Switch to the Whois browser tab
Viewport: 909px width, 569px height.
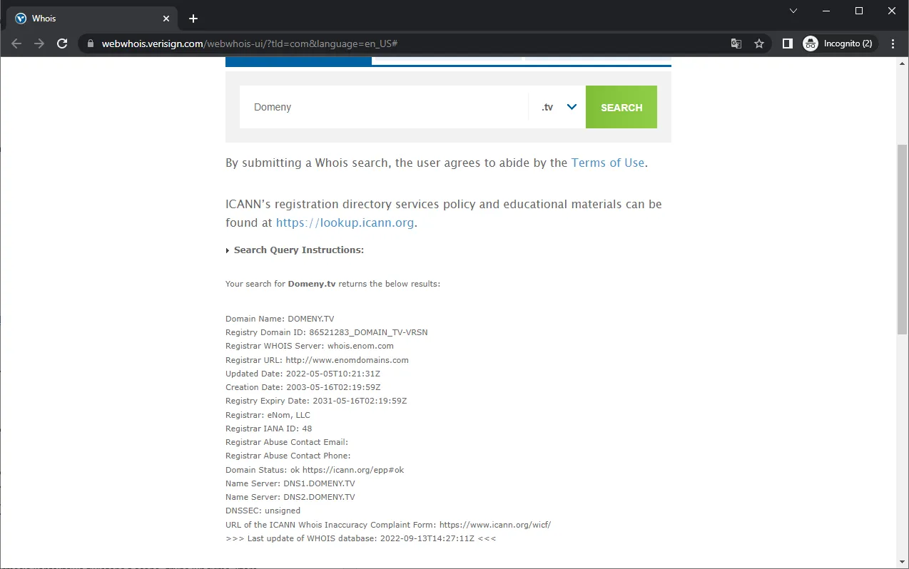click(86, 18)
